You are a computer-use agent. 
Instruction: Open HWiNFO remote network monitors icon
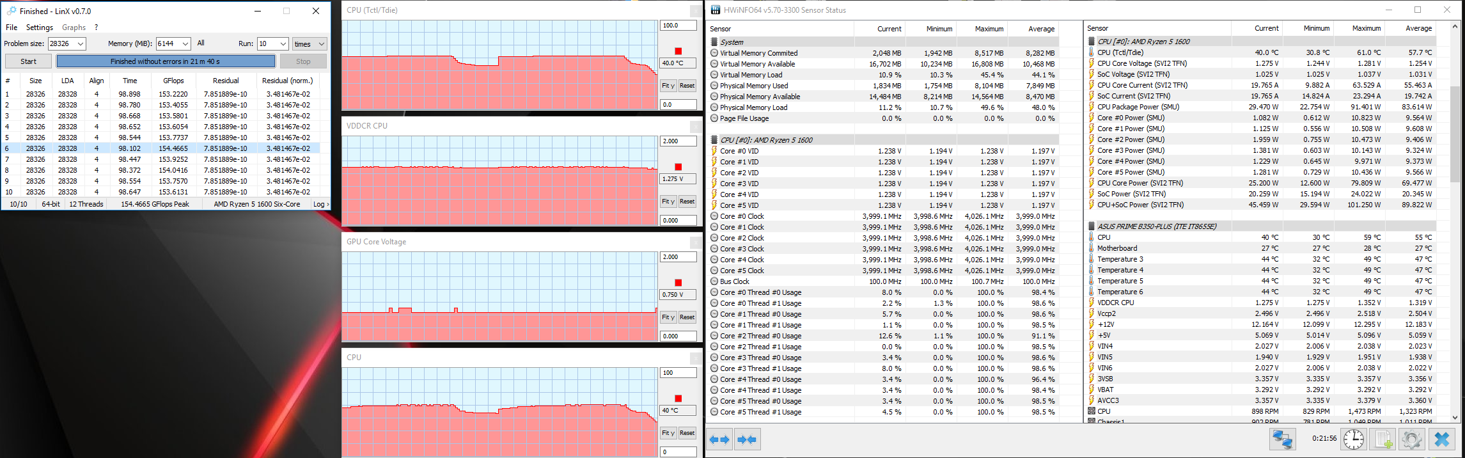1282,439
